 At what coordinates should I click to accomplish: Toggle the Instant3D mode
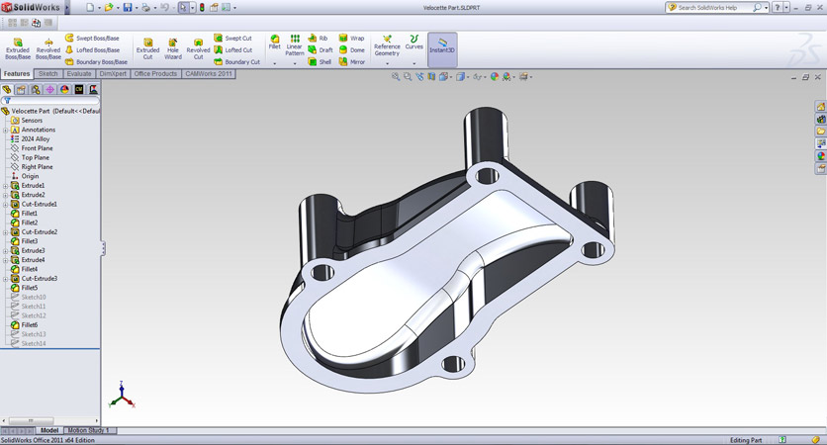click(x=442, y=45)
